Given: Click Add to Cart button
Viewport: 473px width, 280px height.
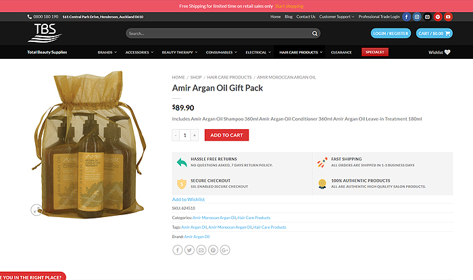Looking at the screenshot, I should [226, 135].
